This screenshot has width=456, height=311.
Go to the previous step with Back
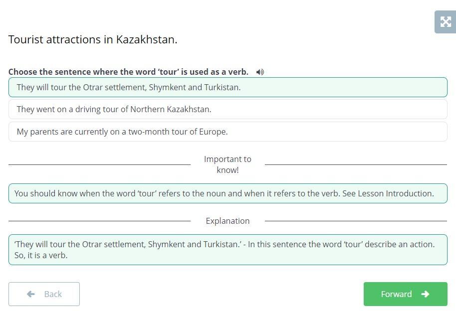[x=44, y=294]
